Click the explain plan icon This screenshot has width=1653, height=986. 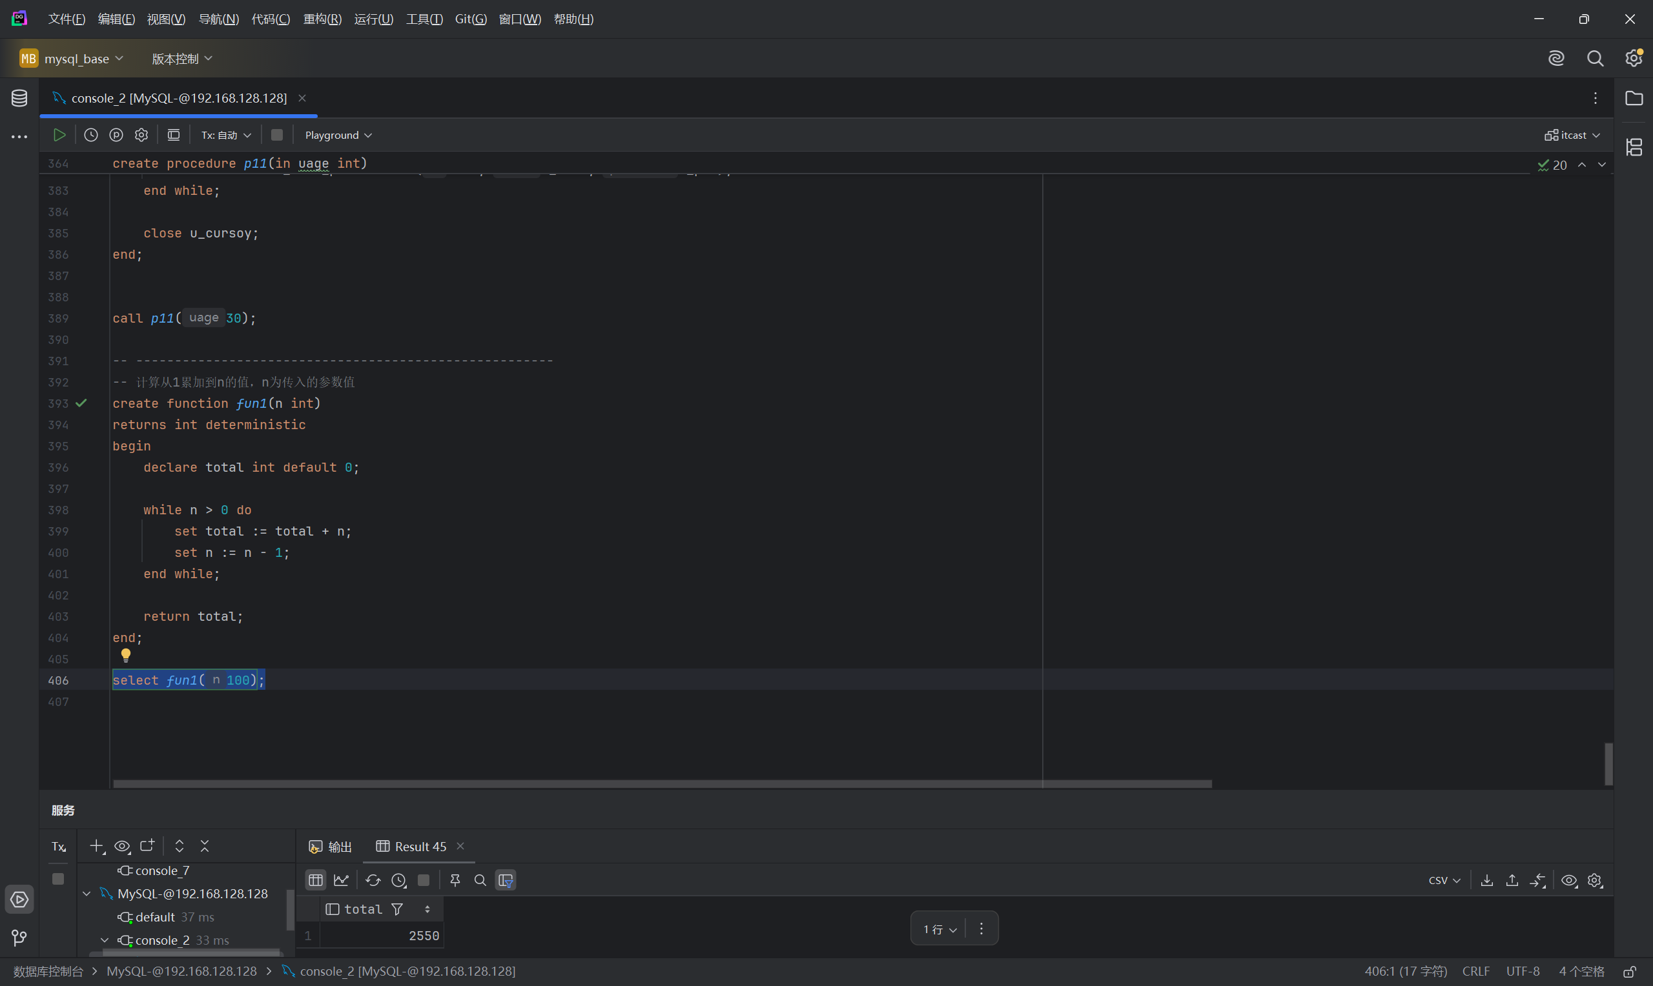coord(116,135)
